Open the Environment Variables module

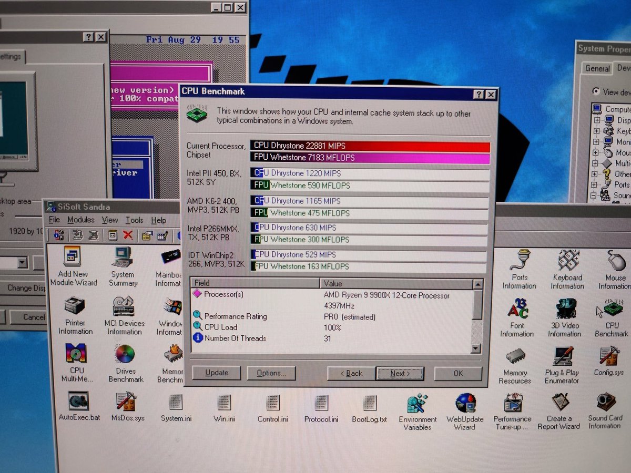pyautogui.click(x=418, y=412)
